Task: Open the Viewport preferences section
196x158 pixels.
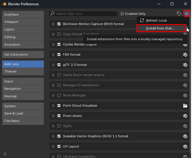Action: [23, 22]
